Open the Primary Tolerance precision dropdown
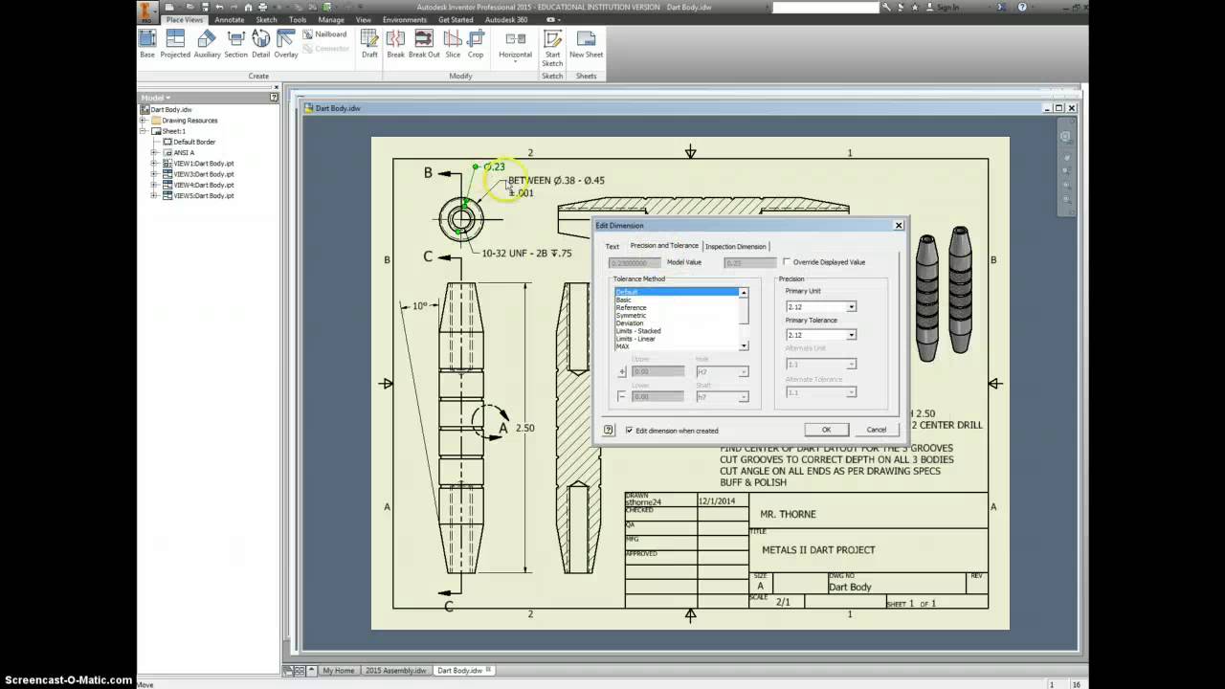Screen dimensions: 1225x689 pyautogui.click(x=851, y=335)
